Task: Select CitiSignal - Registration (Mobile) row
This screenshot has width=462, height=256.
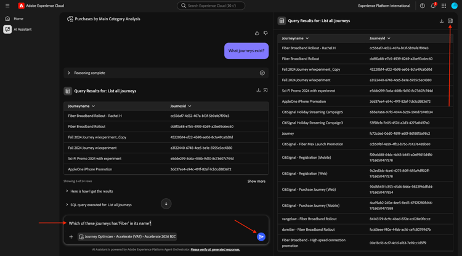Action: (x=365, y=158)
